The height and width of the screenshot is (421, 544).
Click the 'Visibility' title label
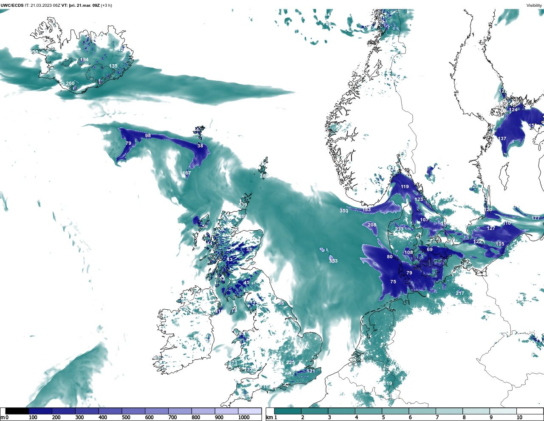[534, 5]
